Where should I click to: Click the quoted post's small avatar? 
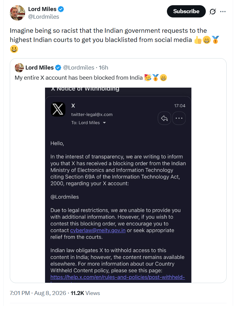click(x=19, y=68)
